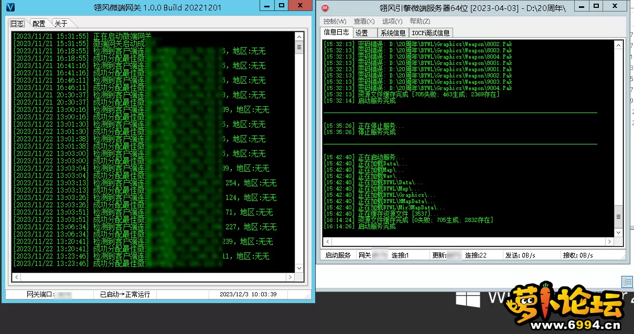
Task: Click the log line 正在停止服务...
Action: pos(364,126)
